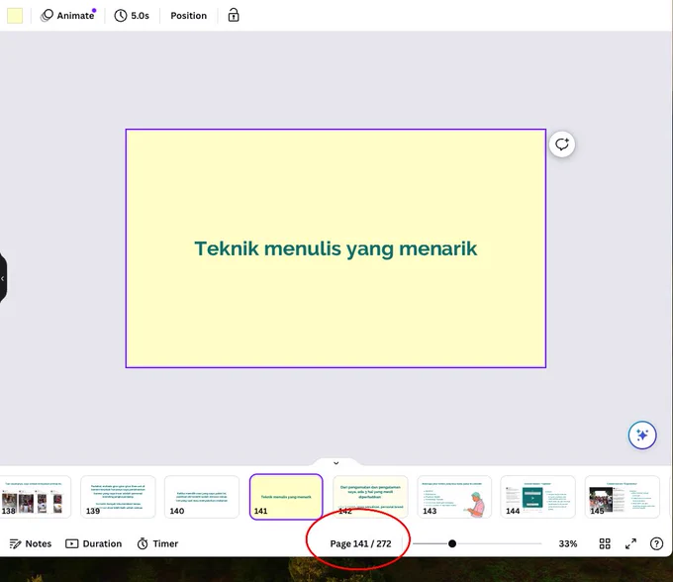Select the 'Teknik menulis yang menarik' heading
Image resolution: width=673 pixels, height=582 pixels.
336,248
